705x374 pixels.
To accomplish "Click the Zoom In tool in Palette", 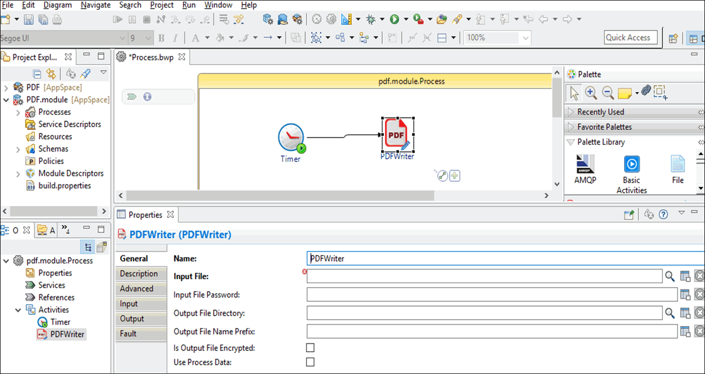I will click(x=590, y=93).
